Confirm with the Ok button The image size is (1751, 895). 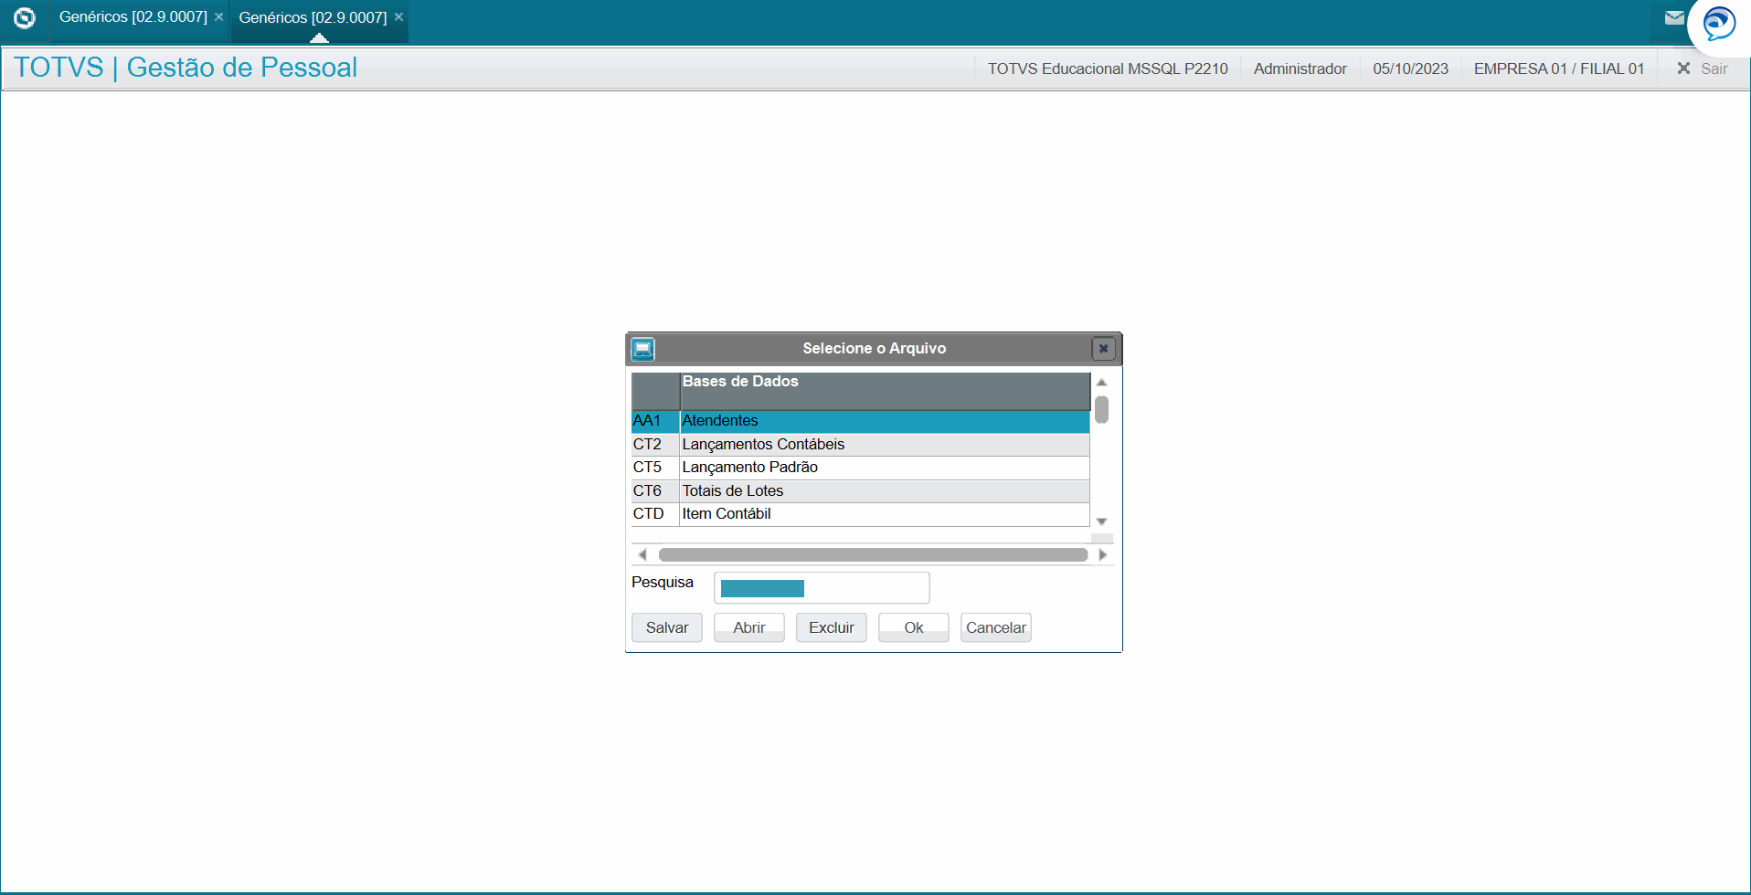click(x=914, y=627)
